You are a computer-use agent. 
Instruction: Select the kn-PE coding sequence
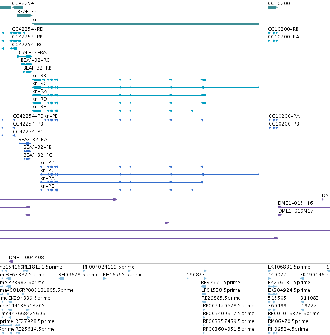[x=117, y=190]
